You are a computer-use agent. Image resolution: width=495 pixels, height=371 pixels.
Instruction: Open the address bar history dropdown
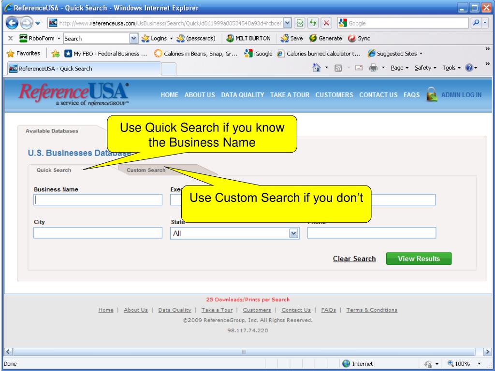click(x=287, y=23)
